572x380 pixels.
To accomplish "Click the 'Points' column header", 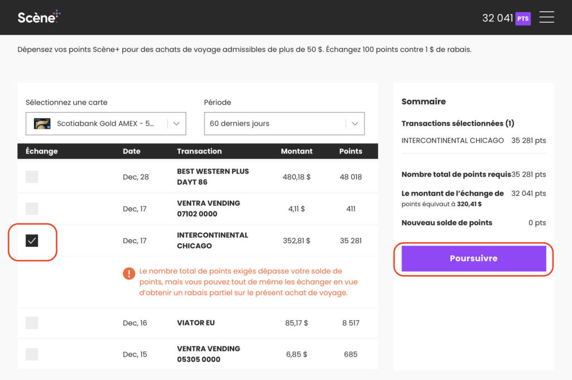I will pos(350,151).
